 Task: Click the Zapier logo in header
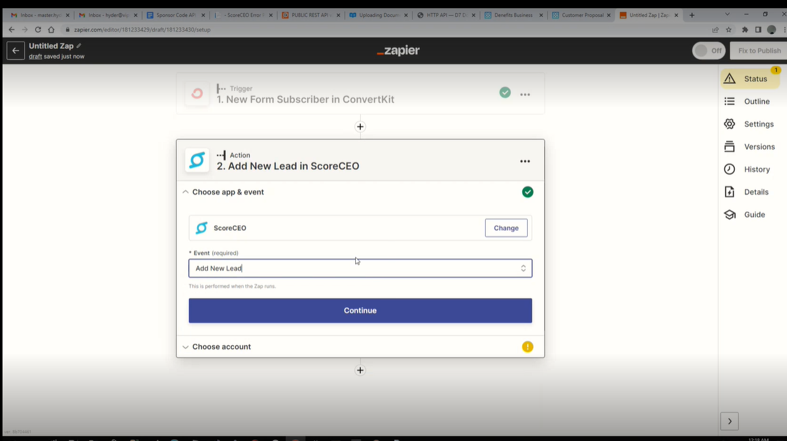pyautogui.click(x=398, y=51)
